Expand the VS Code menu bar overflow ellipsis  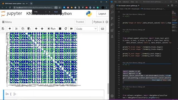[x=140, y=2]
